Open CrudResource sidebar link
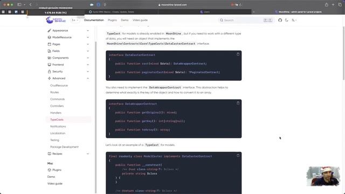This screenshot has width=345, height=194. coord(59,86)
